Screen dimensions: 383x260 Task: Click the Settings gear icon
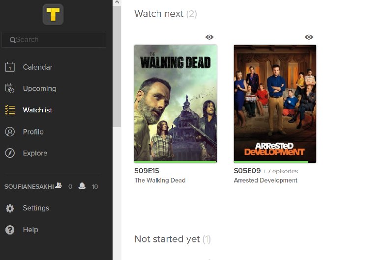[10, 208]
